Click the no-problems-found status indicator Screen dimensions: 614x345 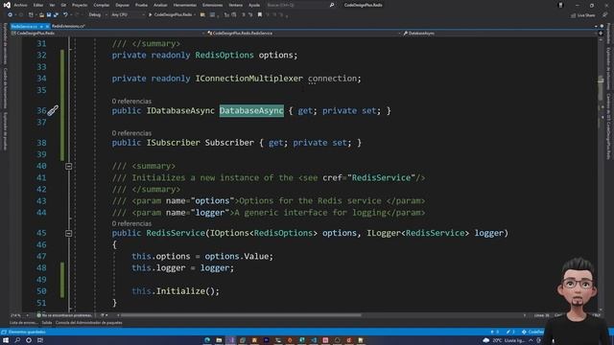pyautogui.click(x=64, y=315)
